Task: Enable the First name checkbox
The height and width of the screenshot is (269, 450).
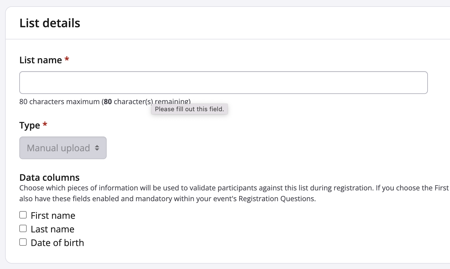Action: pyautogui.click(x=23, y=215)
